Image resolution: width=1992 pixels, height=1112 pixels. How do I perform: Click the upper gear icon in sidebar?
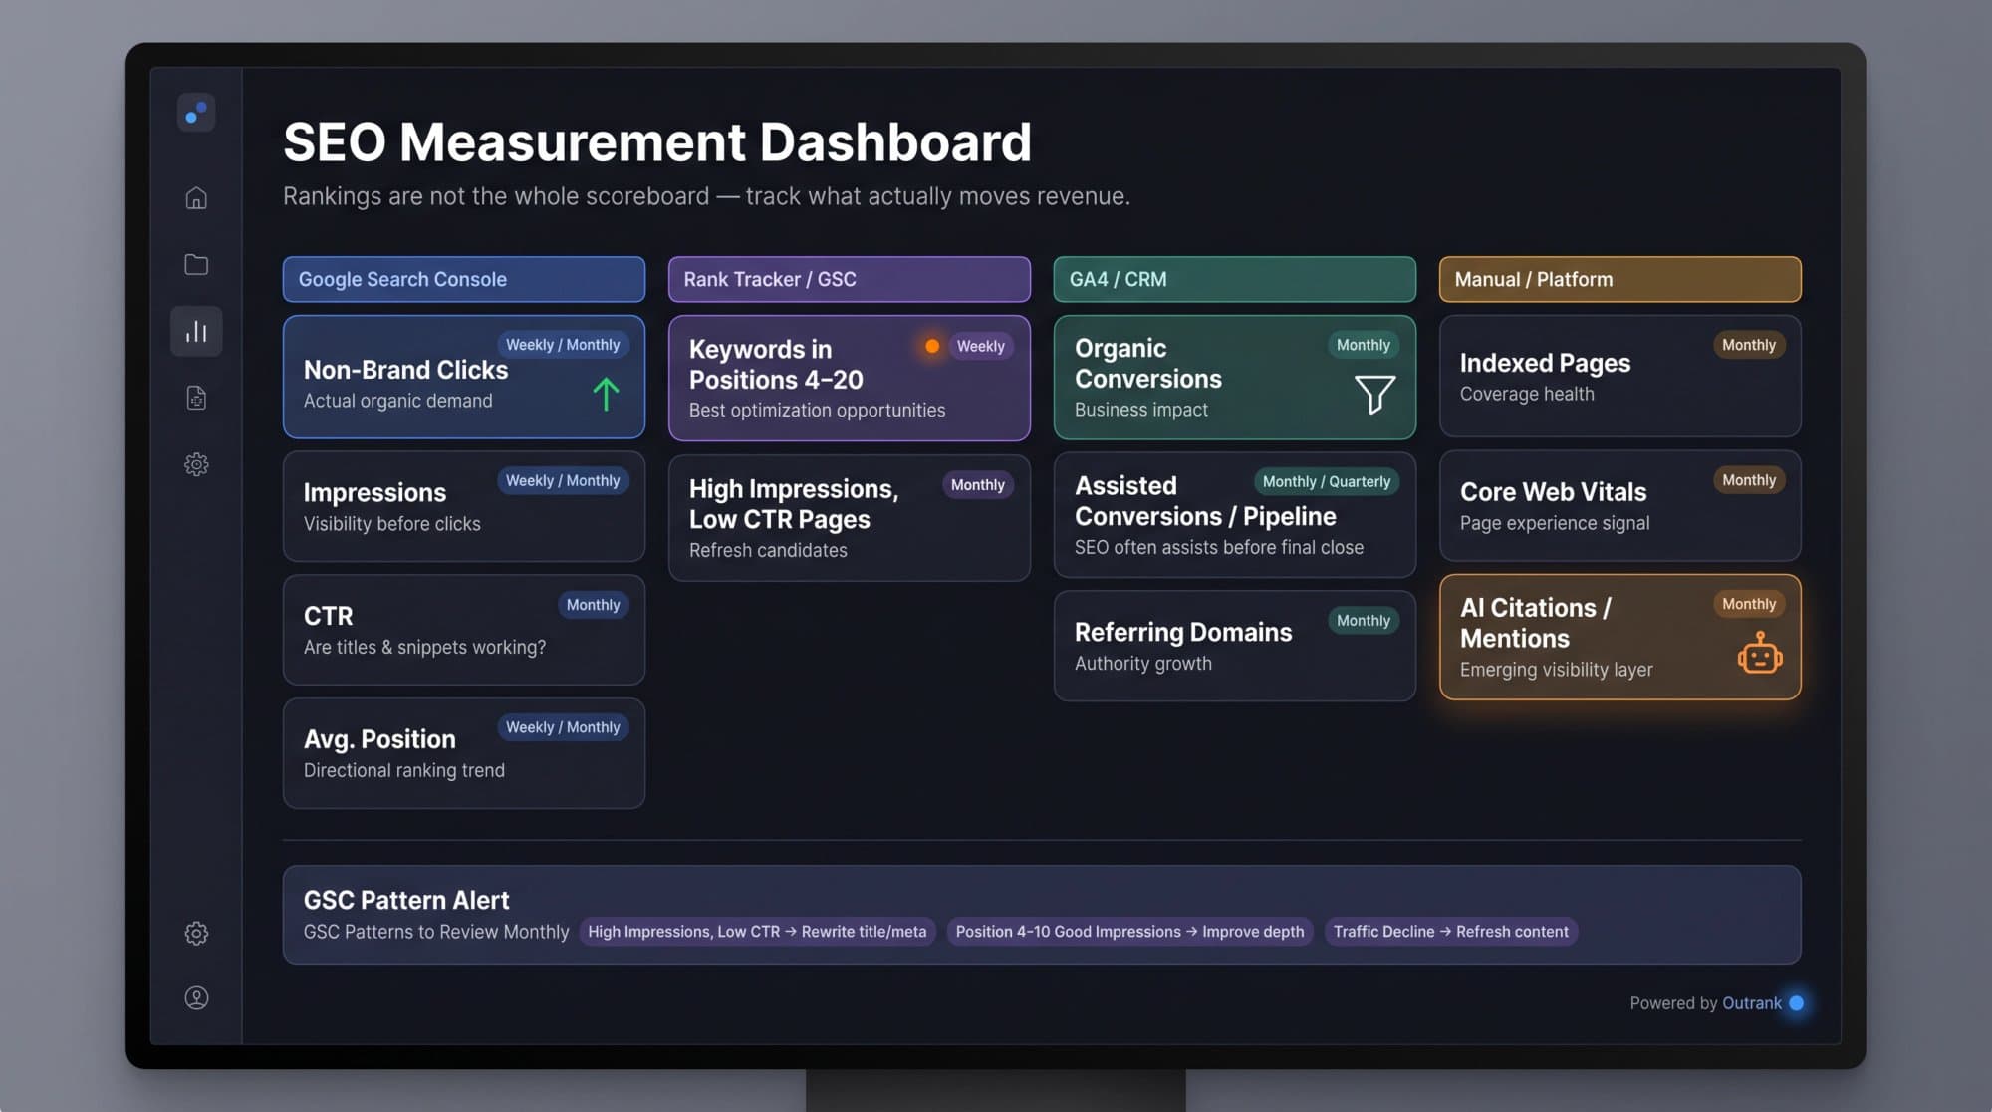pos(196,464)
